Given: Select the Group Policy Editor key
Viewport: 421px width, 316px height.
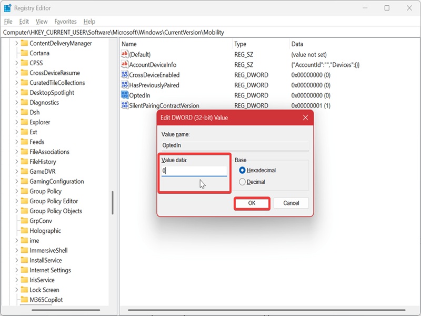Looking at the screenshot, I should coord(54,201).
